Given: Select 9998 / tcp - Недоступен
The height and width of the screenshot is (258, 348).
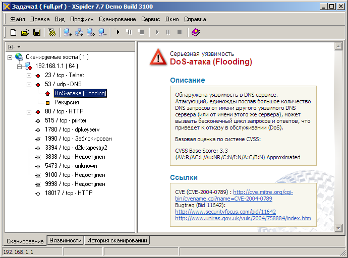Looking at the screenshot, I should pyautogui.click(x=75, y=184).
